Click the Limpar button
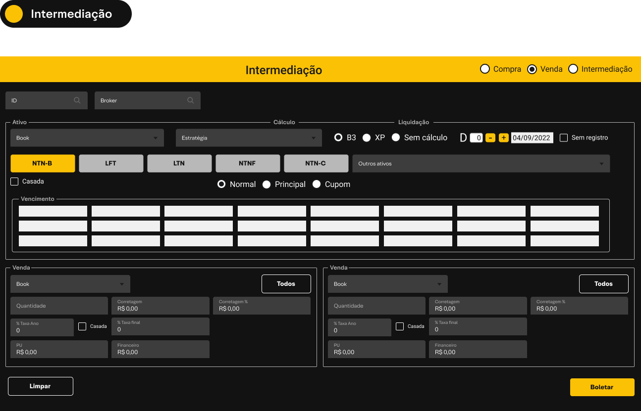The height and width of the screenshot is (411, 641). point(41,386)
